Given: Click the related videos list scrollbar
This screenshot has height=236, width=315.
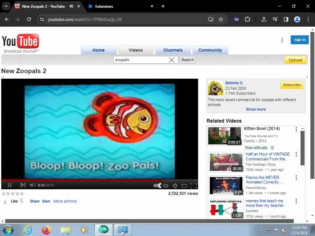Looking at the screenshot, I should click(x=303, y=148).
